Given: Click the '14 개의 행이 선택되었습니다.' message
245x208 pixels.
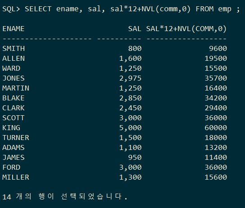Looking at the screenshot, I should pos(65,197).
